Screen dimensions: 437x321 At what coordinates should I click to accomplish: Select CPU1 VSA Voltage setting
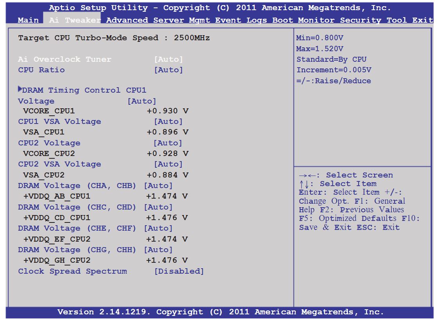[x=60, y=122]
